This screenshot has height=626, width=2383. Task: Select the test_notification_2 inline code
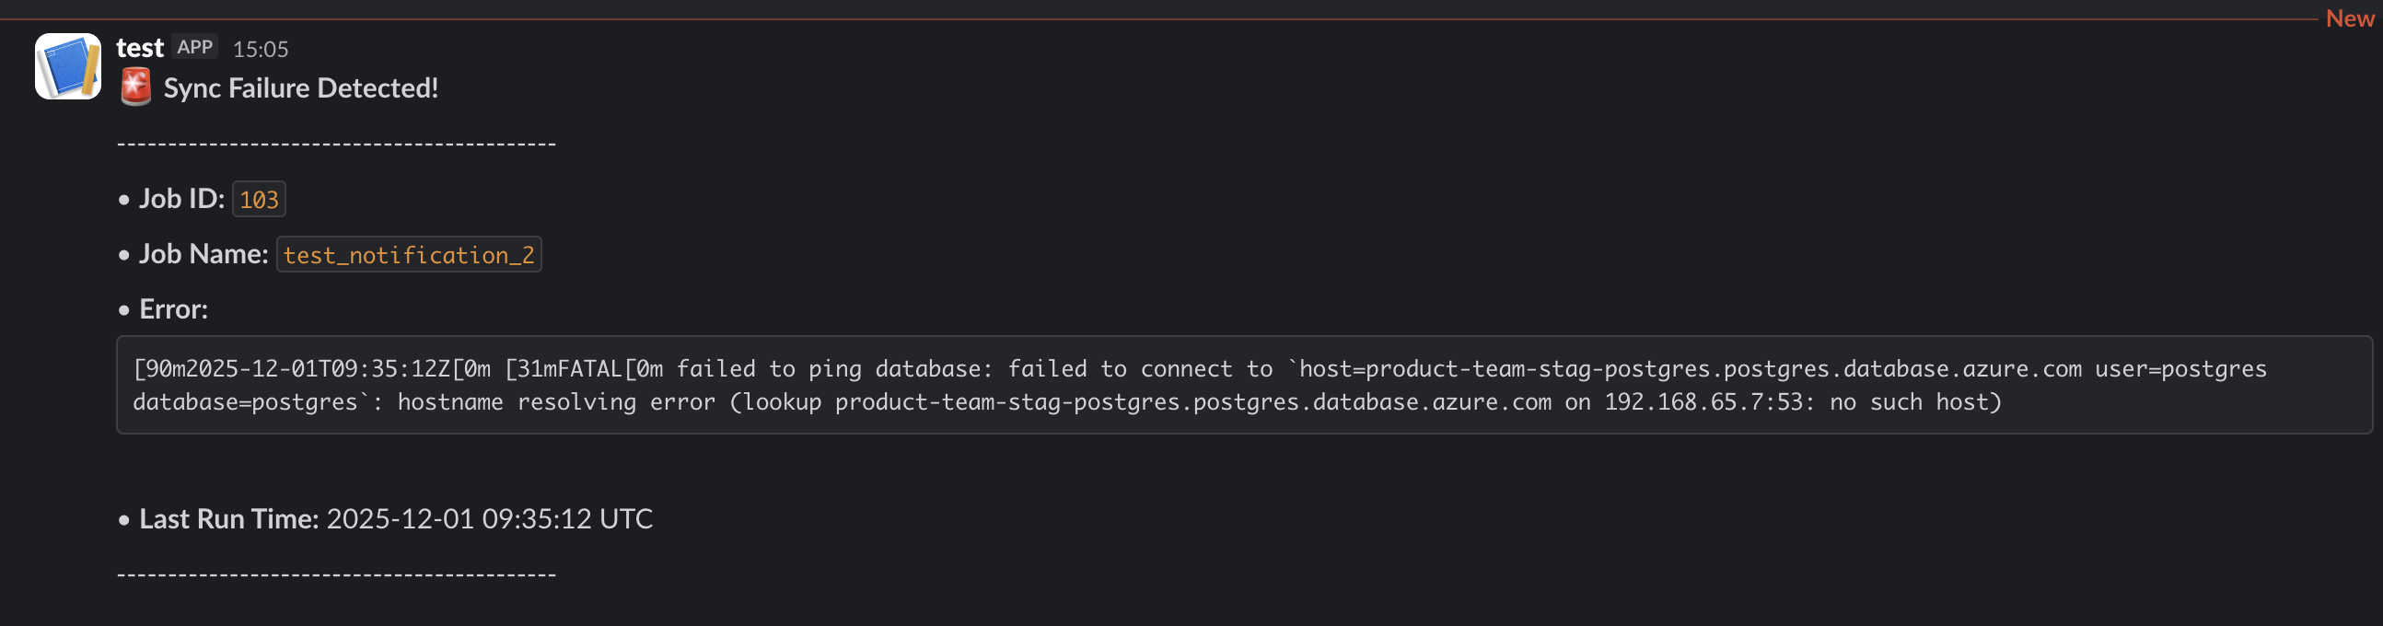(x=409, y=254)
